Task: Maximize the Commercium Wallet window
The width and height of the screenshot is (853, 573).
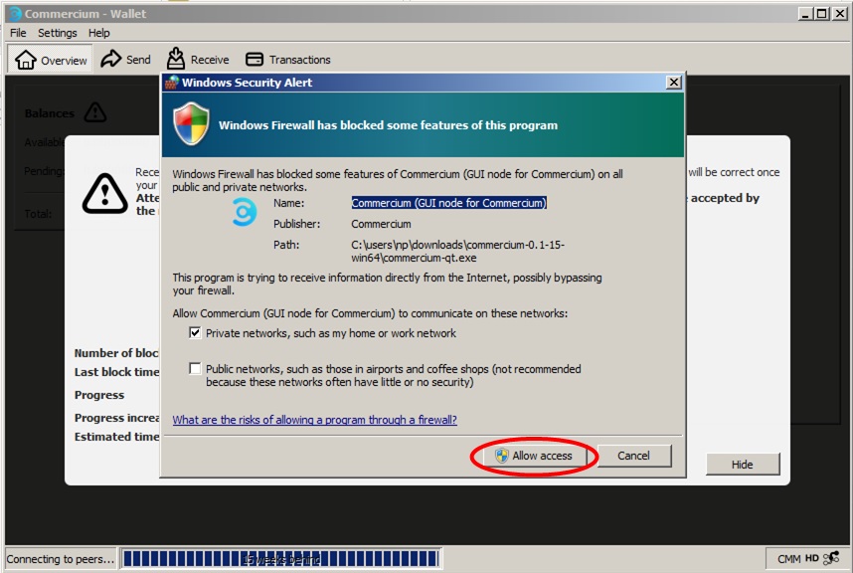Action: tap(822, 14)
